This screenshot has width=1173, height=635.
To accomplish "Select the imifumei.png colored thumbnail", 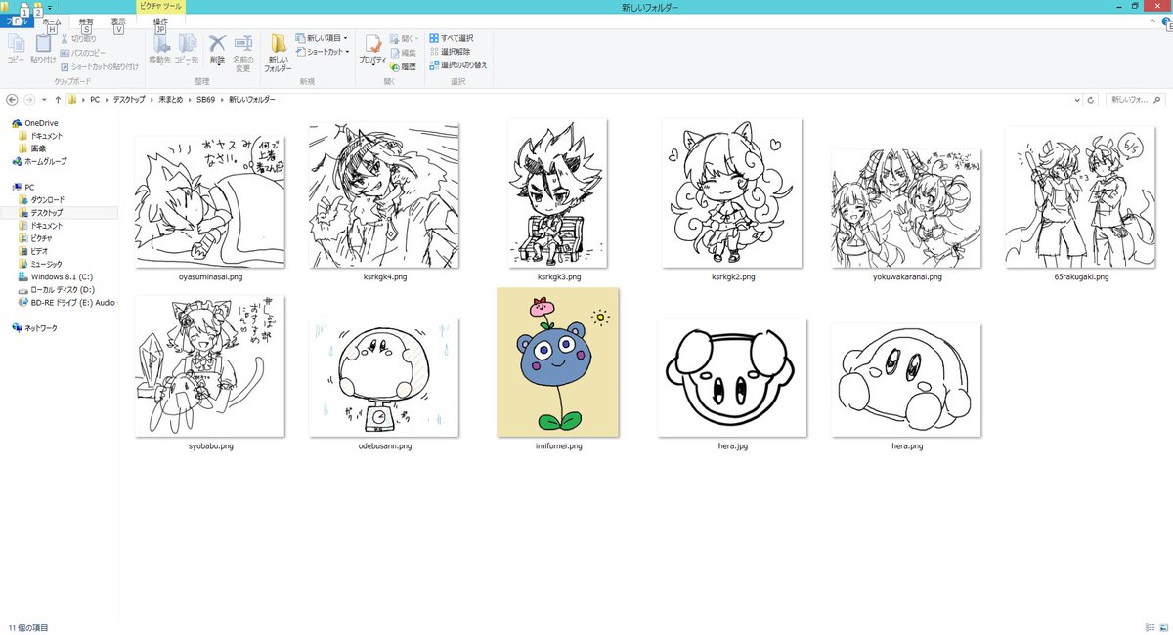I will pyautogui.click(x=558, y=361).
